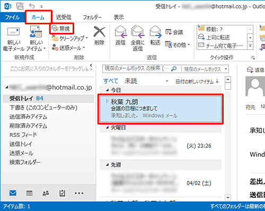The width and height of the screenshot is (265, 211).
Task: Click the Meeting (会議) reply icon
Action: [x=174, y=32]
